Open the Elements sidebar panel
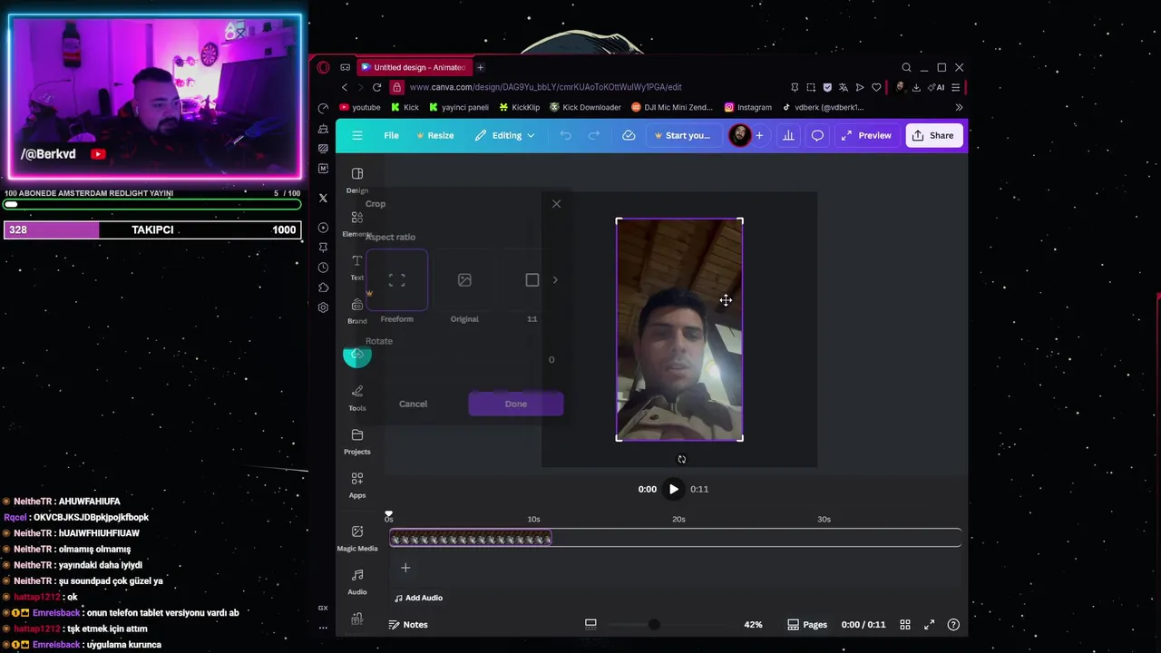 pyautogui.click(x=357, y=223)
